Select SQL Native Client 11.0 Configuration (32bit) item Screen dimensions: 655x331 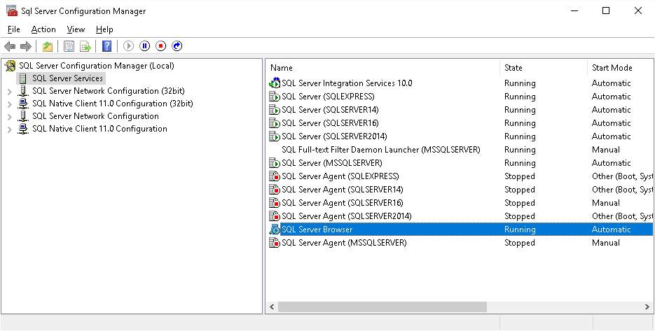coord(113,104)
